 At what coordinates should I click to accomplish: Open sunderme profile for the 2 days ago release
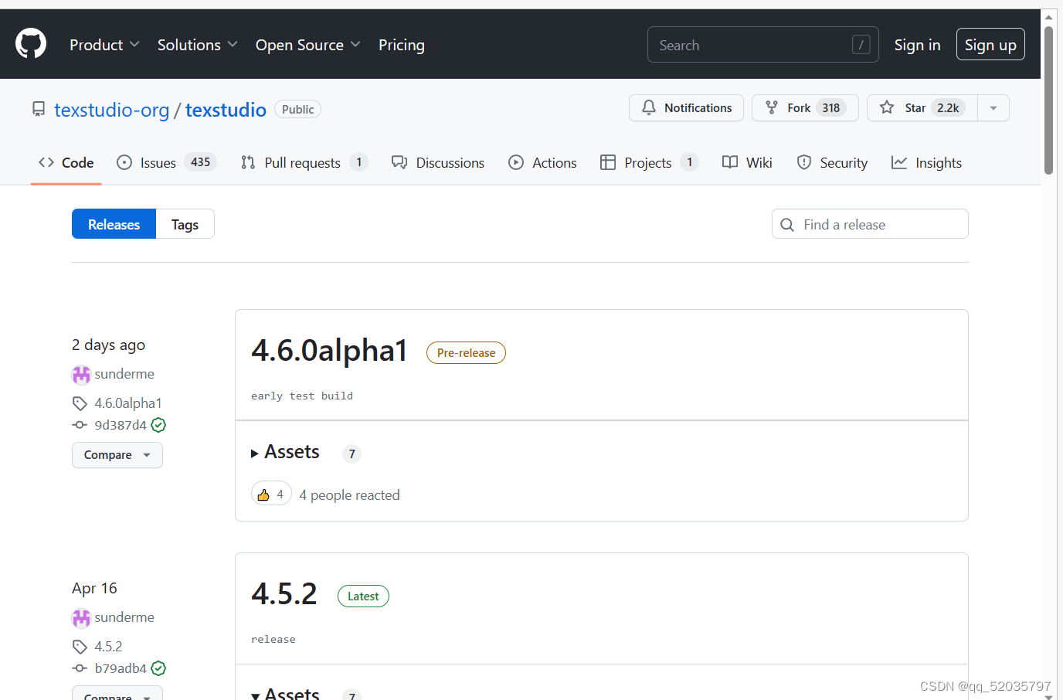click(x=124, y=374)
